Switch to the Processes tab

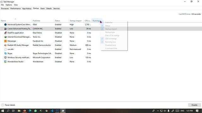5,8
